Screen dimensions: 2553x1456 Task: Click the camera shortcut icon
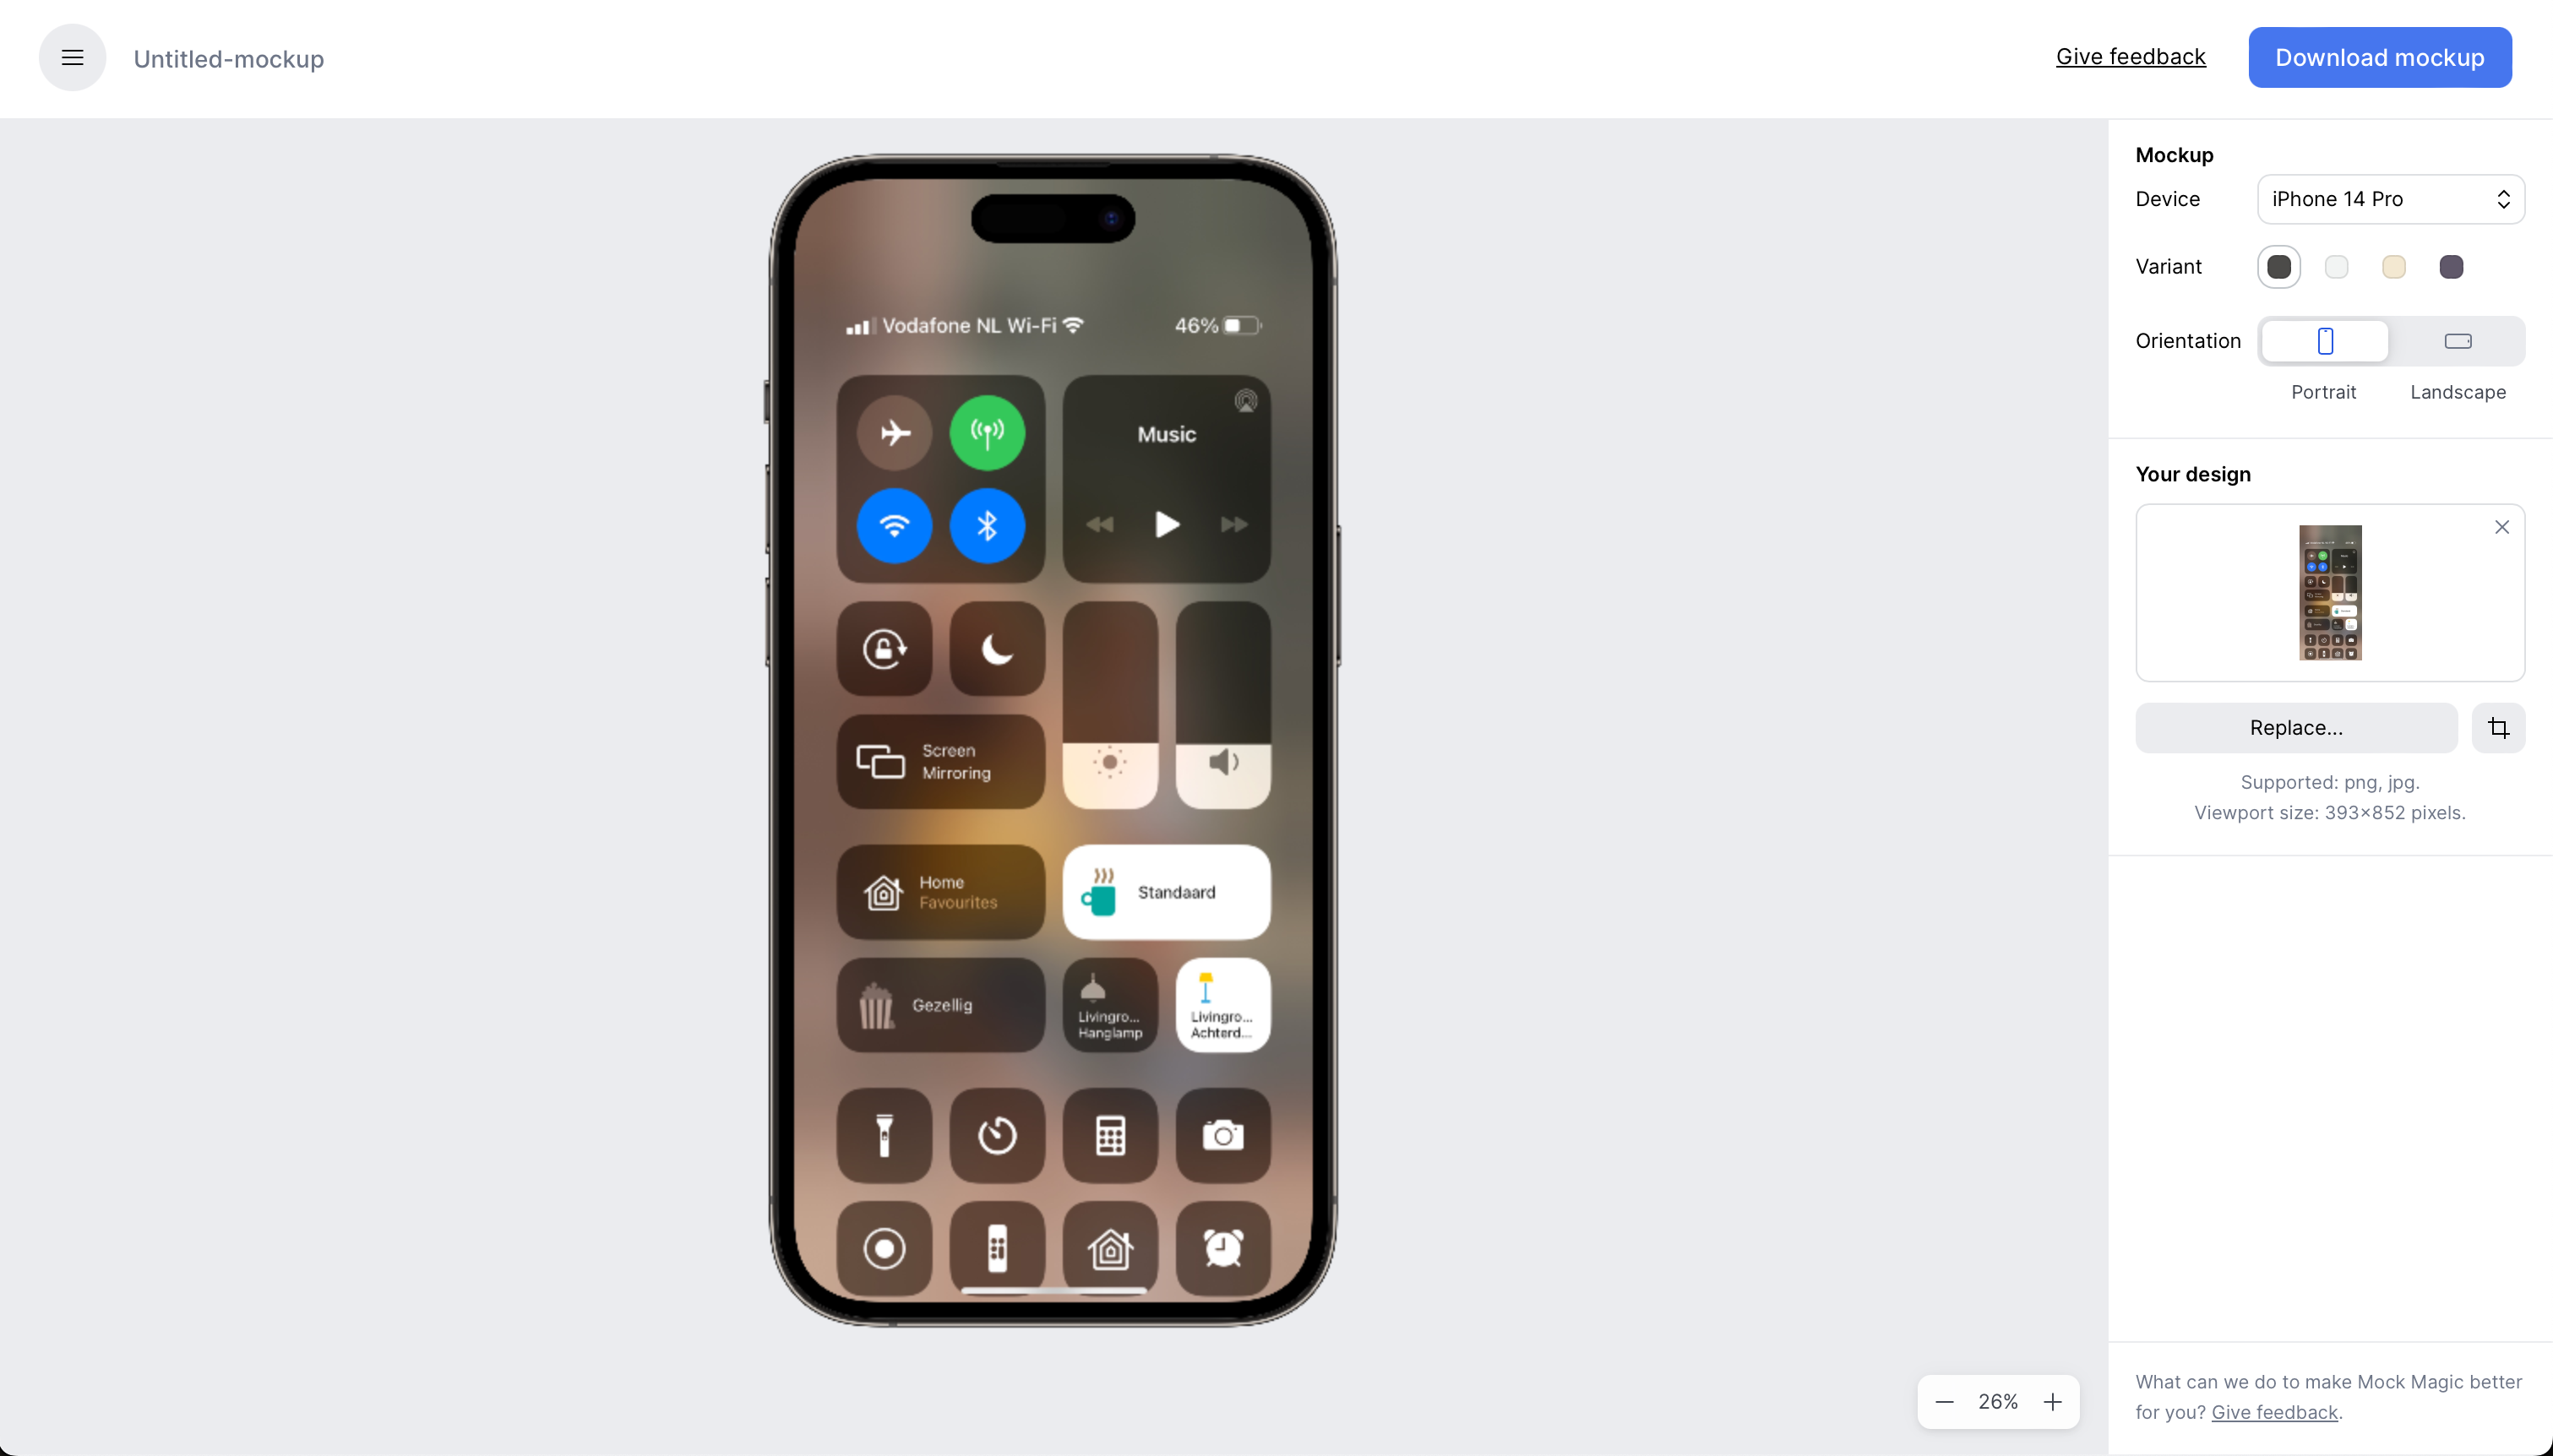pos(1224,1133)
